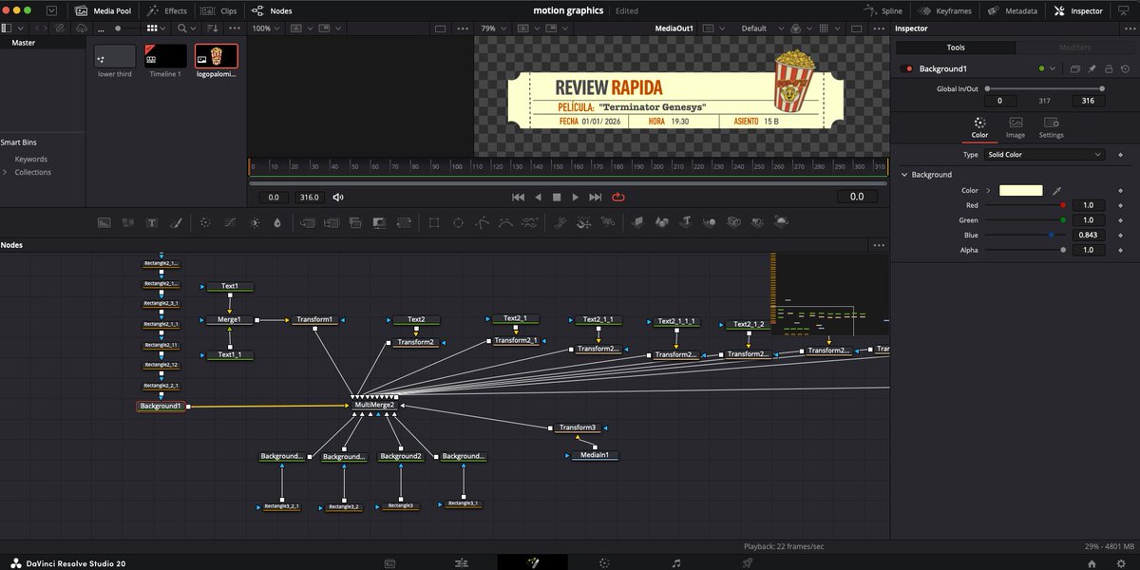This screenshot has height=570, width=1140.
Task: Add a Brightness Contrast node from toolbar
Action: [254, 222]
